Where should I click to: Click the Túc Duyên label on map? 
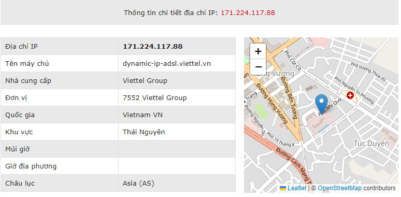click(371, 144)
